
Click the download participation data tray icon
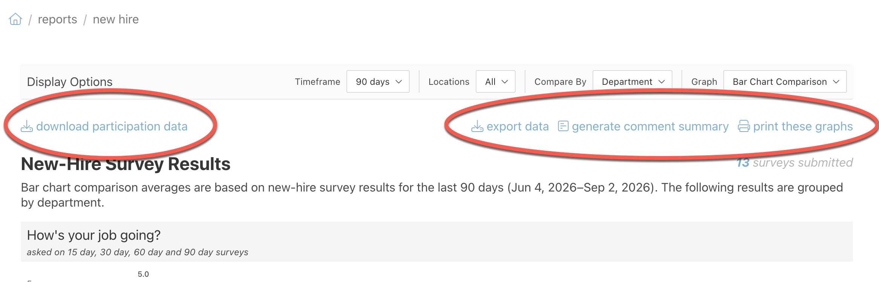[x=26, y=126]
